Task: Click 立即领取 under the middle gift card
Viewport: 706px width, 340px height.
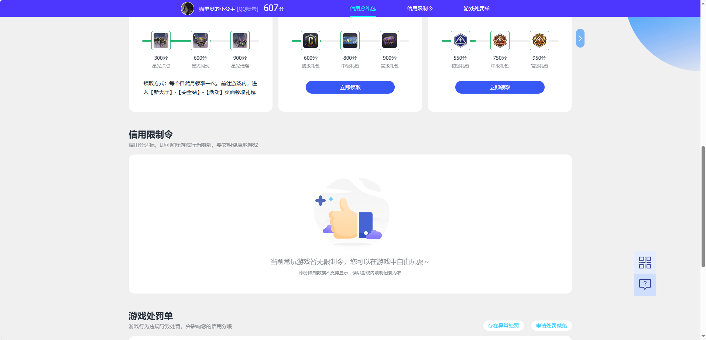Action: click(x=350, y=87)
